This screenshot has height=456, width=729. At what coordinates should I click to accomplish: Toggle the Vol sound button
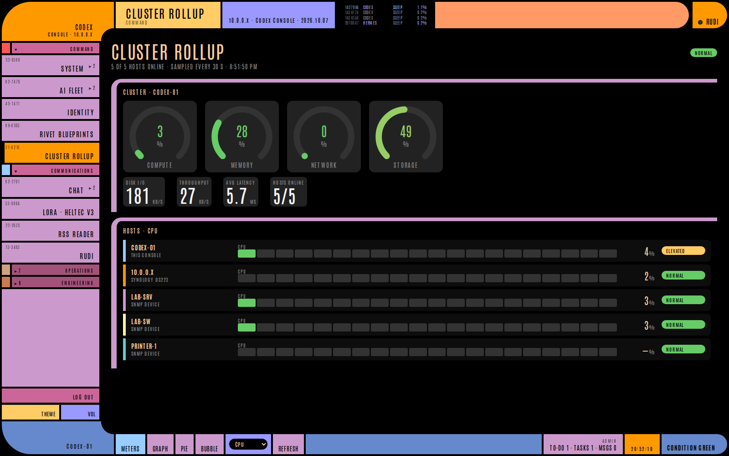[80, 412]
